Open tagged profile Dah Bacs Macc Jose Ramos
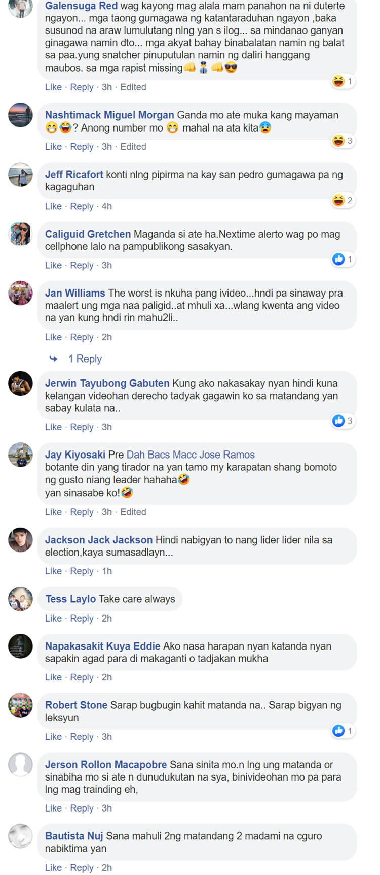Image resolution: width=380 pixels, height=875 pixels. [191, 455]
